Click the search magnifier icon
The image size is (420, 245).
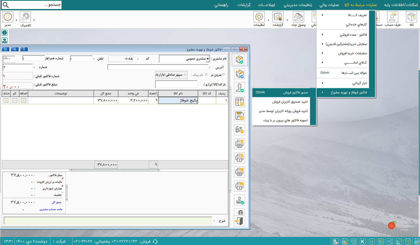click(6, 5)
